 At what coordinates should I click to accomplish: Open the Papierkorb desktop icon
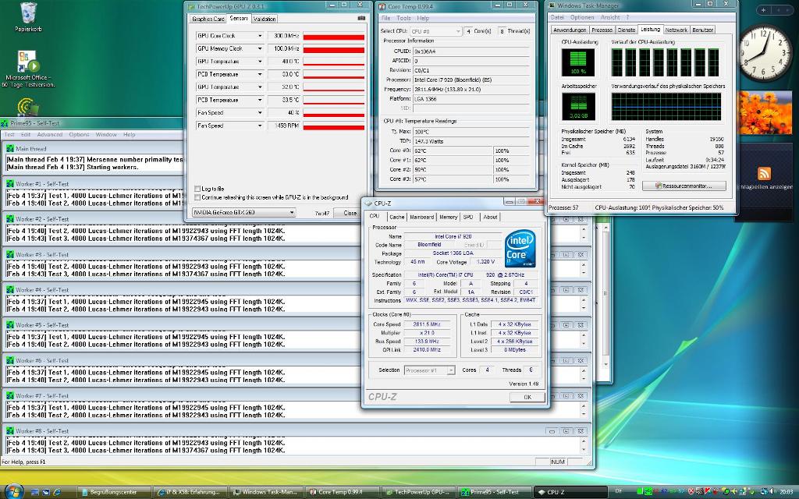pyautogui.click(x=28, y=17)
